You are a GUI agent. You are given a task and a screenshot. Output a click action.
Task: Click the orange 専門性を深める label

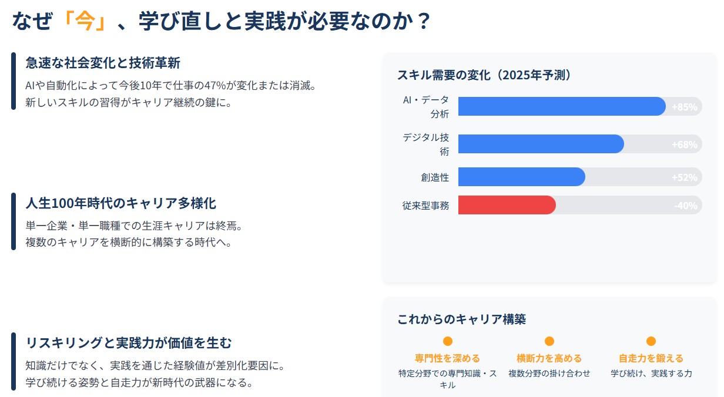448,358
